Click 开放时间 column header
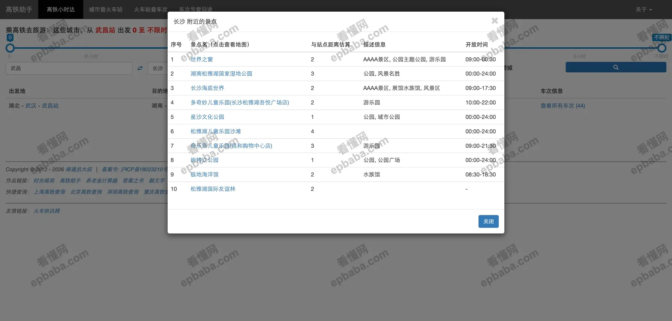 click(477, 45)
